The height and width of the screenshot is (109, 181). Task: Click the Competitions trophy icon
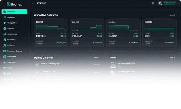pos(5,23)
